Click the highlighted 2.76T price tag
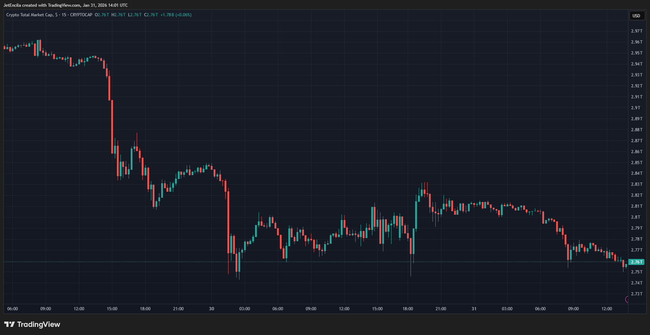Screen dimensions: 650x335 636,262
